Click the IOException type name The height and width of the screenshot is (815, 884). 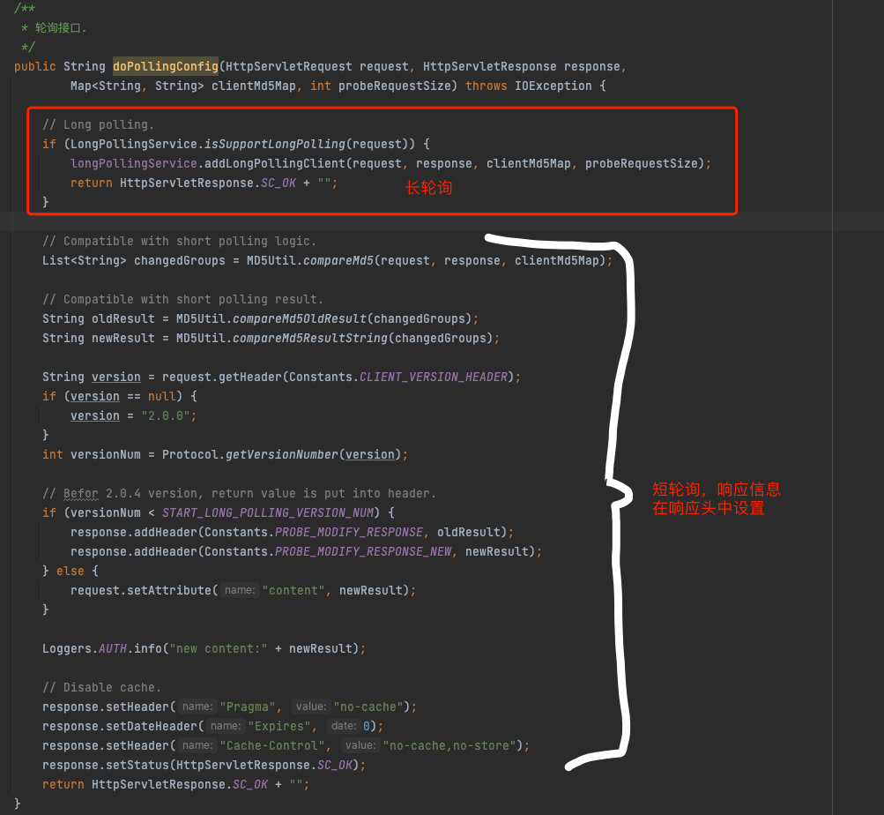pyautogui.click(x=553, y=86)
